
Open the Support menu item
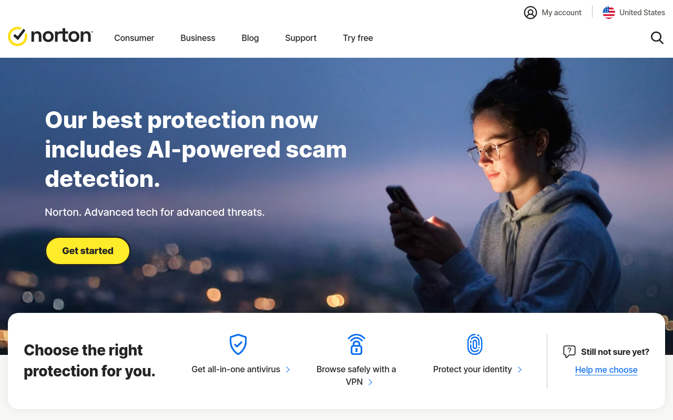pyautogui.click(x=301, y=38)
